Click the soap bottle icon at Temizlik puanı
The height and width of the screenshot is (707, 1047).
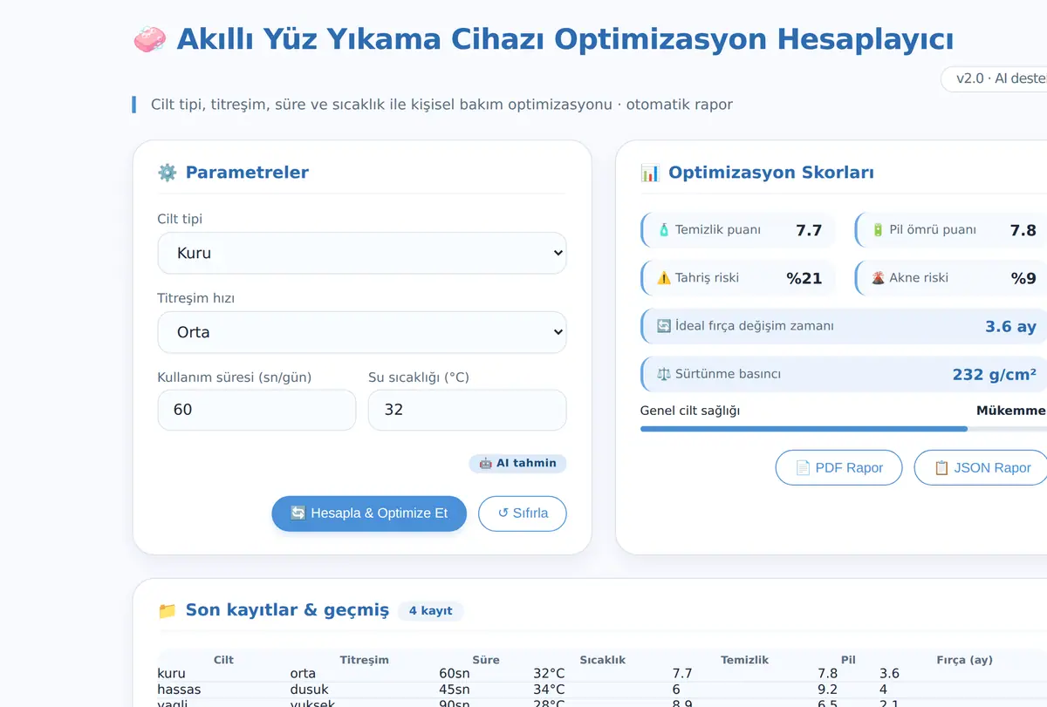click(x=664, y=230)
